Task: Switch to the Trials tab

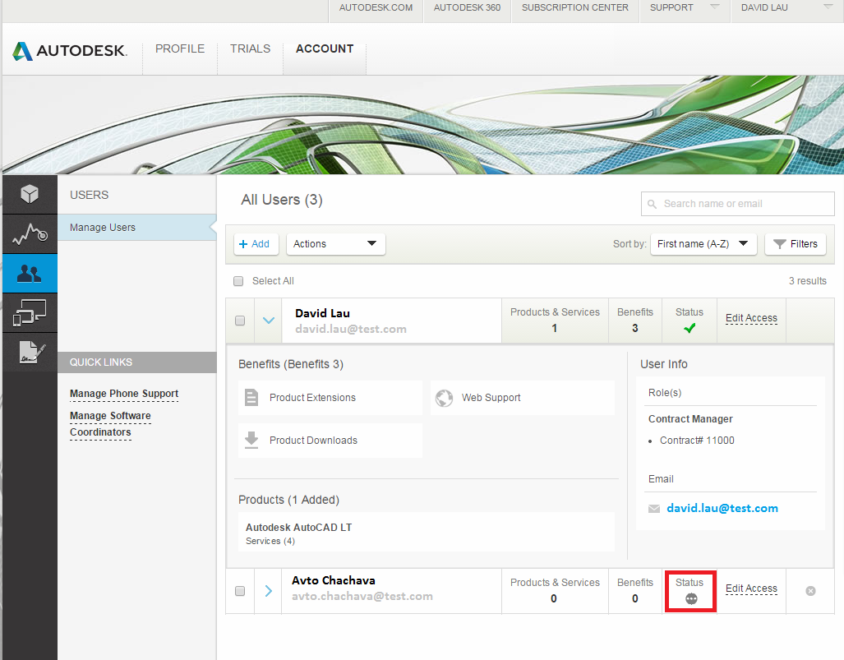Action: pyautogui.click(x=251, y=48)
